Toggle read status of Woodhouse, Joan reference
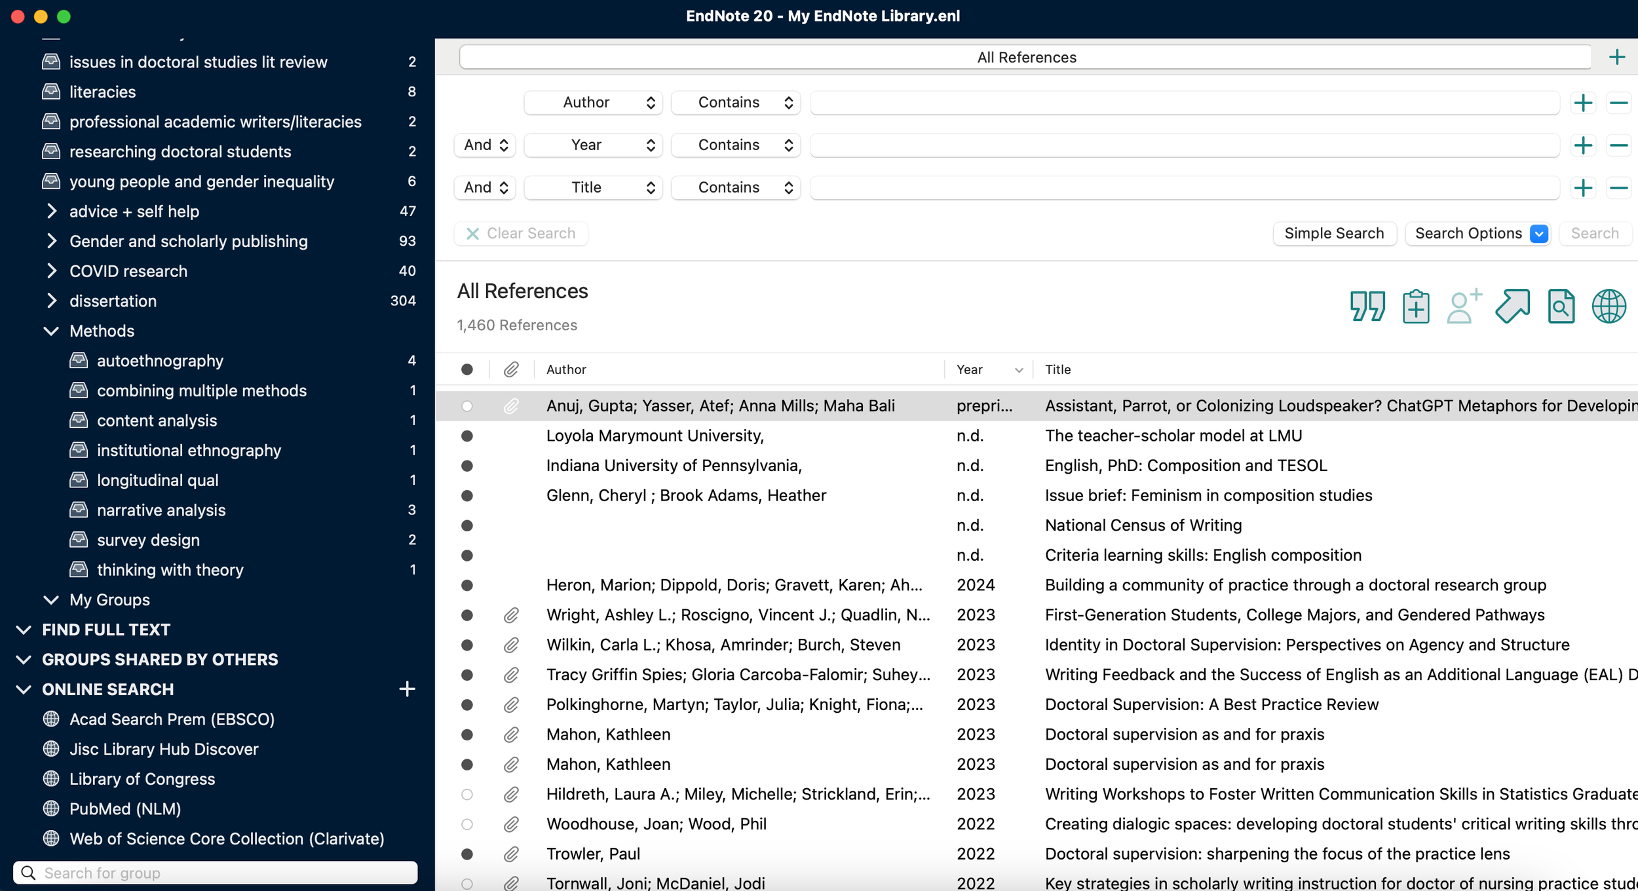Viewport: 1638px width, 891px height. [x=467, y=824]
